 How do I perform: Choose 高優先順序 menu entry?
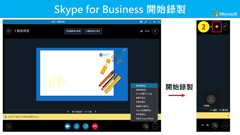pos(144,102)
